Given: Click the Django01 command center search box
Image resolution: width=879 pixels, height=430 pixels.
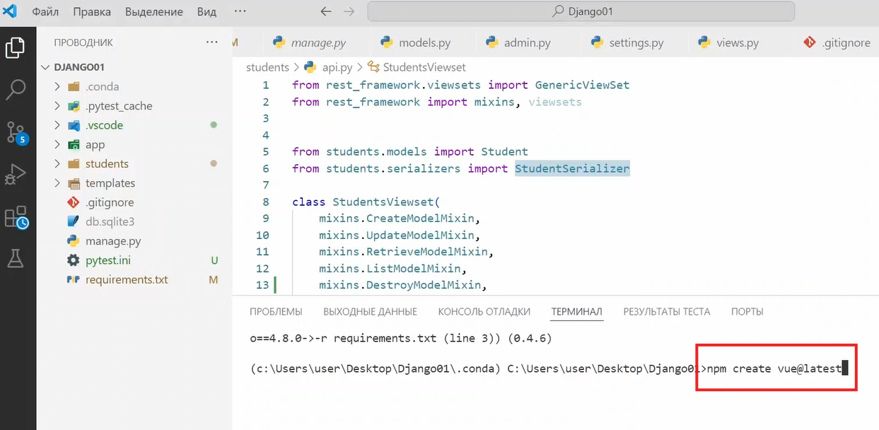Looking at the screenshot, I should pos(581,11).
